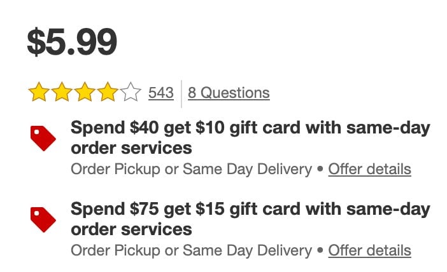Click the empty fifth rating star
Screen dimensions: 447x272
point(131,92)
